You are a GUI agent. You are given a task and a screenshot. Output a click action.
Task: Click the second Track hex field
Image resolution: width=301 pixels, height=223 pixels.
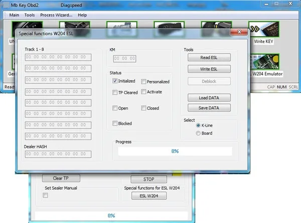pyautogui.click(x=58, y=68)
